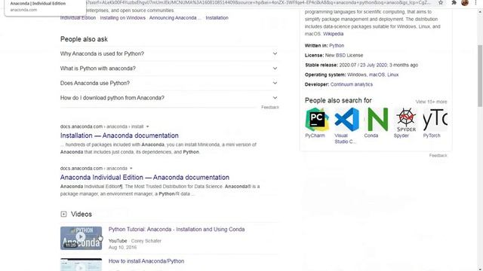The image size is (483, 271).
Task: Play the Python Tutorial Anaconda video thumbnail
Action: coord(81,238)
